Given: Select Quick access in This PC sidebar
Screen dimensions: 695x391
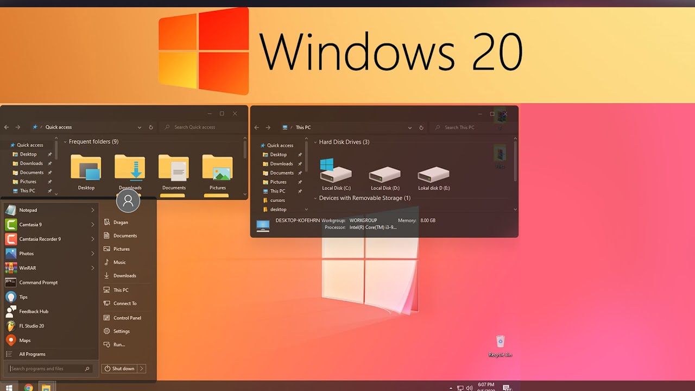Looking at the screenshot, I should pos(280,145).
